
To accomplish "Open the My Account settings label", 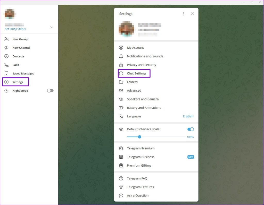I will tap(135, 48).
